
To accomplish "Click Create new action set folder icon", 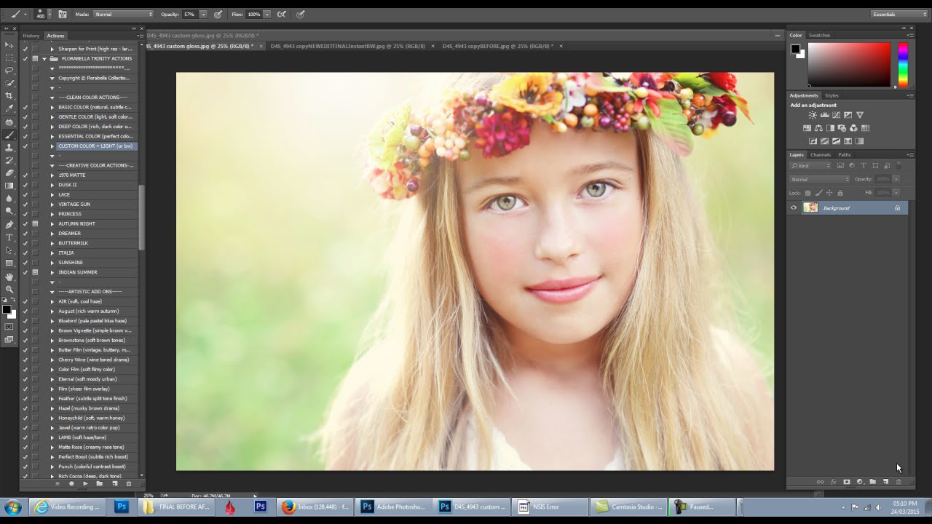I will point(100,483).
